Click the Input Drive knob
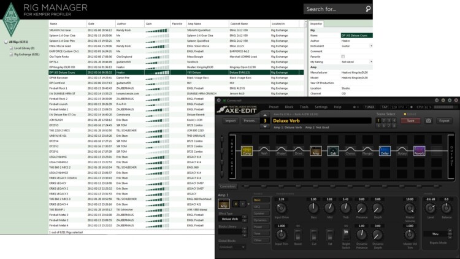This screenshot has height=259, width=460. (281, 208)
